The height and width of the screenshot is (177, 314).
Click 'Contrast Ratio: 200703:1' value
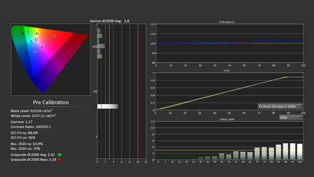coord(31,127)
